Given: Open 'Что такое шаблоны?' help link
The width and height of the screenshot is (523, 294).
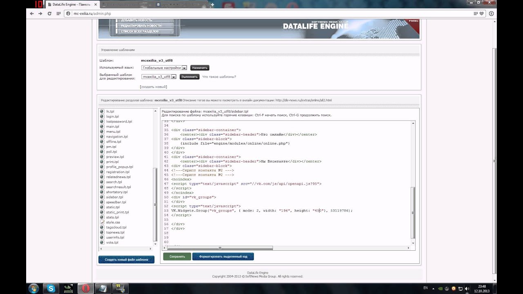Looking at the screenshot, I should click(219, 77).
